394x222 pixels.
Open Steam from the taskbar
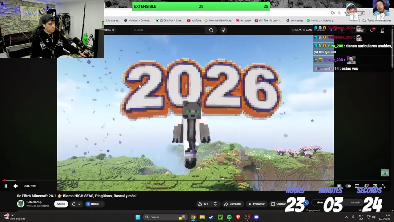[x=211, y=217]
